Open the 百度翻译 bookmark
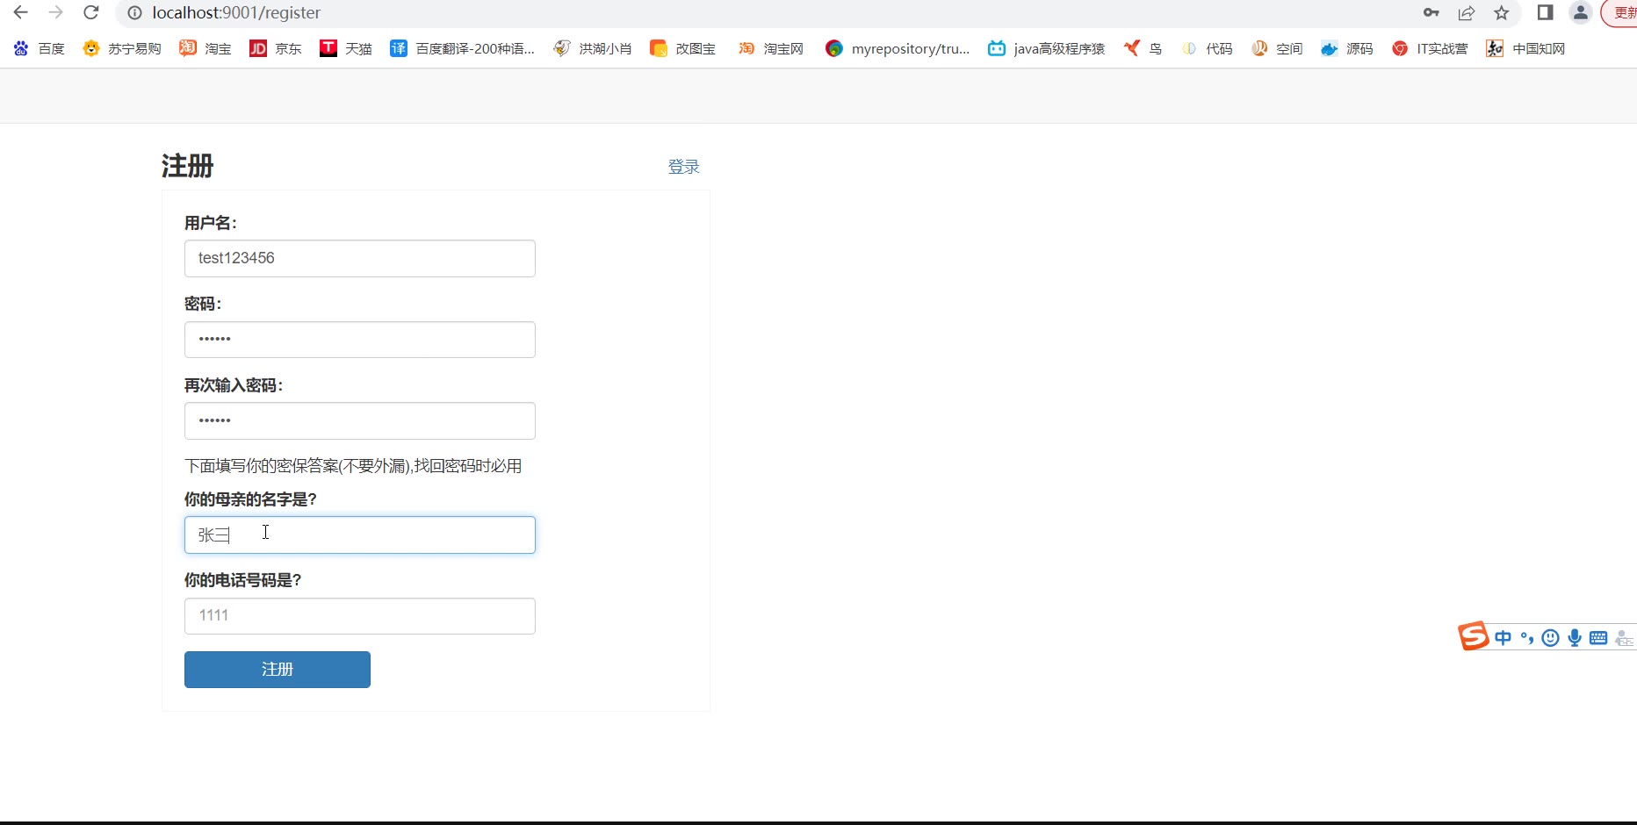The height and width of the screenshot is (825, 1637). click(463, 48)
